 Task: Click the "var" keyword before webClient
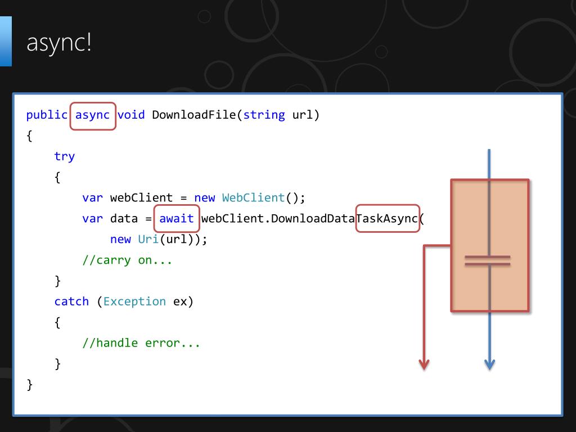click(x=93, y=198)
